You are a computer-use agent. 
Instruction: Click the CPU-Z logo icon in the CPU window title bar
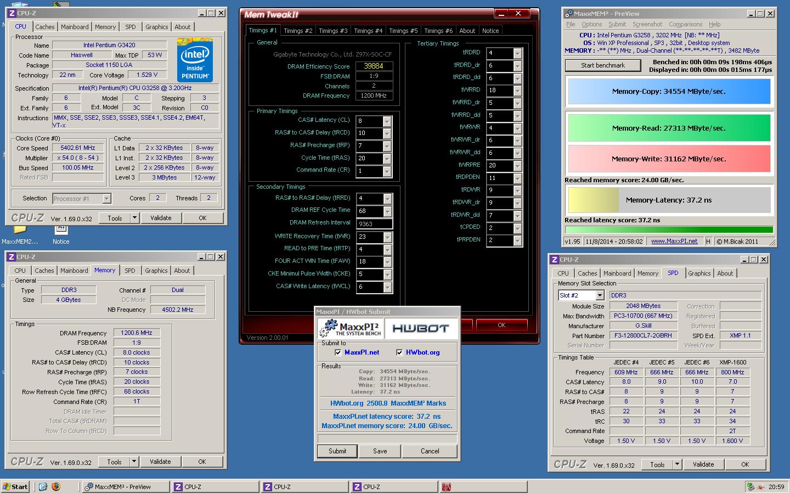coord(12,13)
